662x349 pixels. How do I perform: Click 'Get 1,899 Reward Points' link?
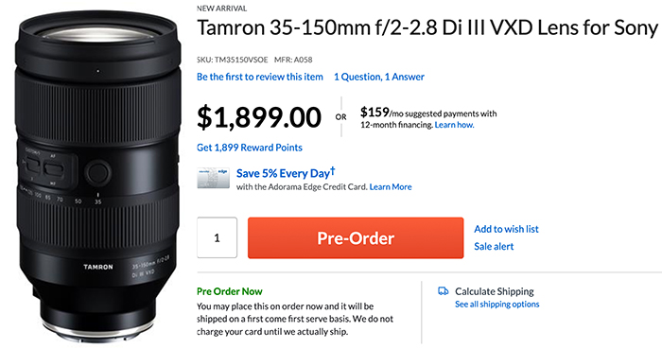click(x=250, y=148)
